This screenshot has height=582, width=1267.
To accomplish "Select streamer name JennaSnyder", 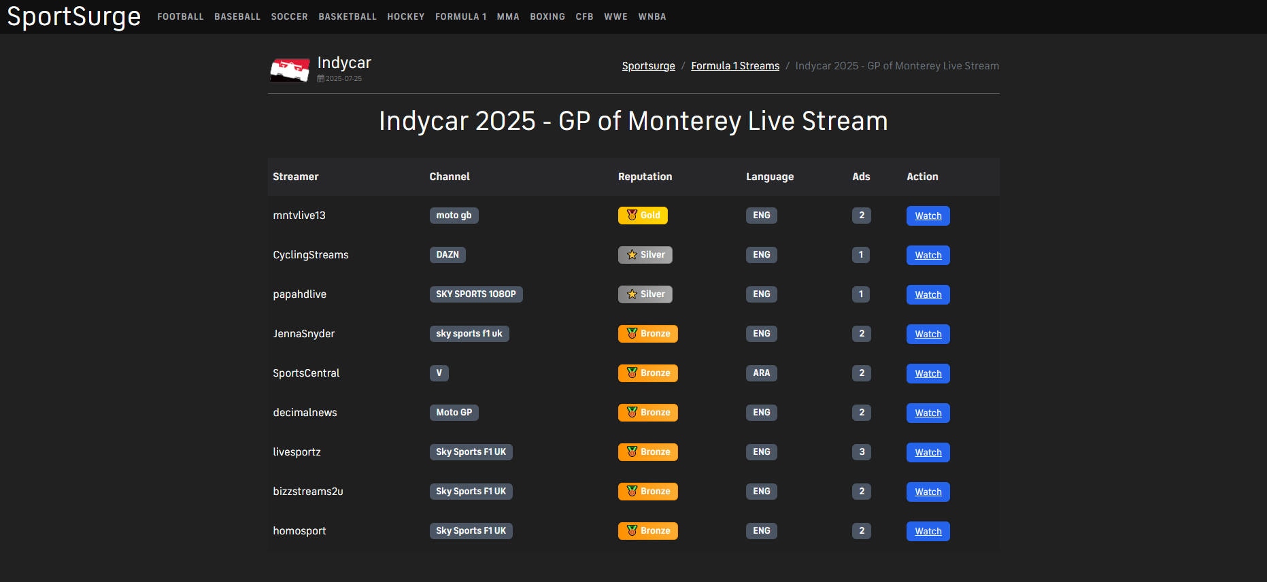I will (304, 334).
